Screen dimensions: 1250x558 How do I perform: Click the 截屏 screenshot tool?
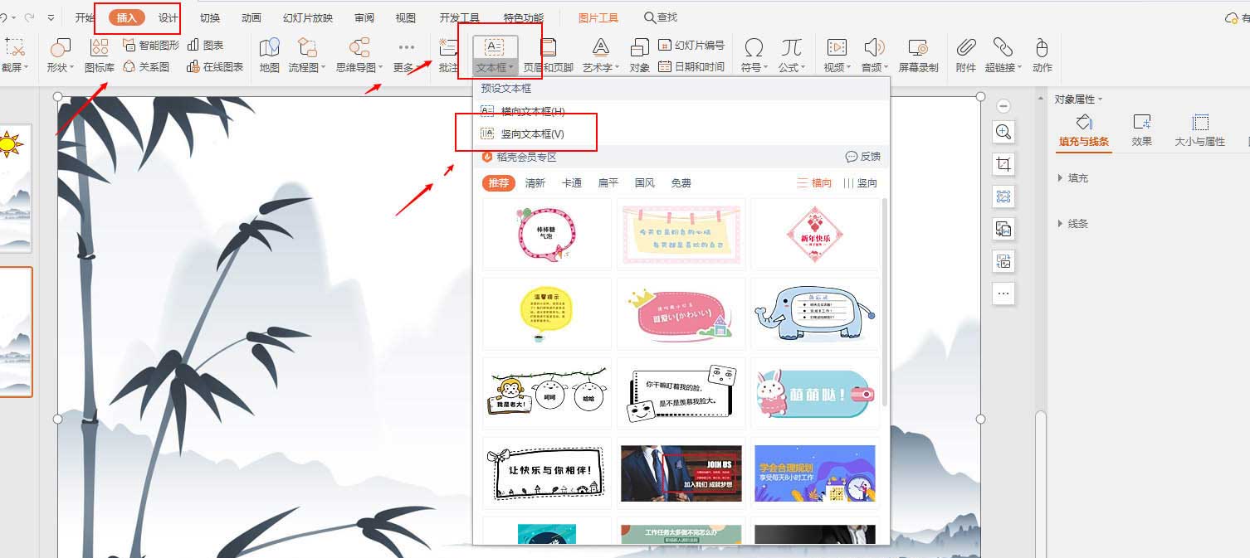pyautogui.click(x=15, y=55)
